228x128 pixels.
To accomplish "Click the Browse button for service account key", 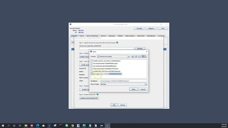I will click(140, 48).
